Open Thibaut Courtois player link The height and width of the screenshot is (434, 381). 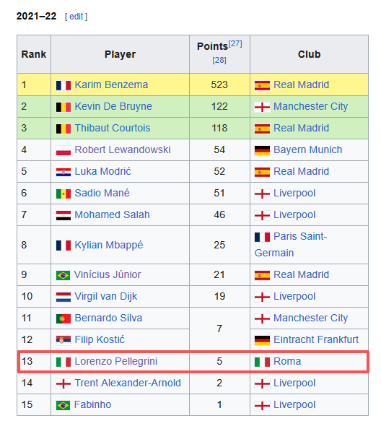tap(113, 128)
